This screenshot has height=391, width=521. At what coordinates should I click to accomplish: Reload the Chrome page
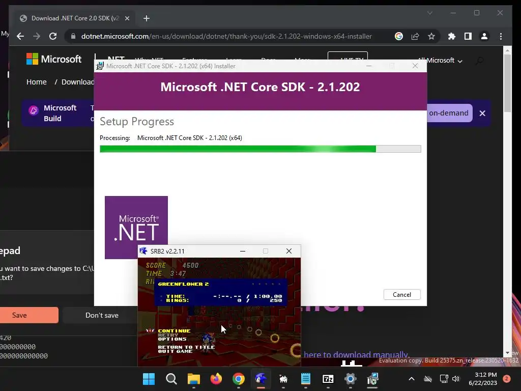53,36
